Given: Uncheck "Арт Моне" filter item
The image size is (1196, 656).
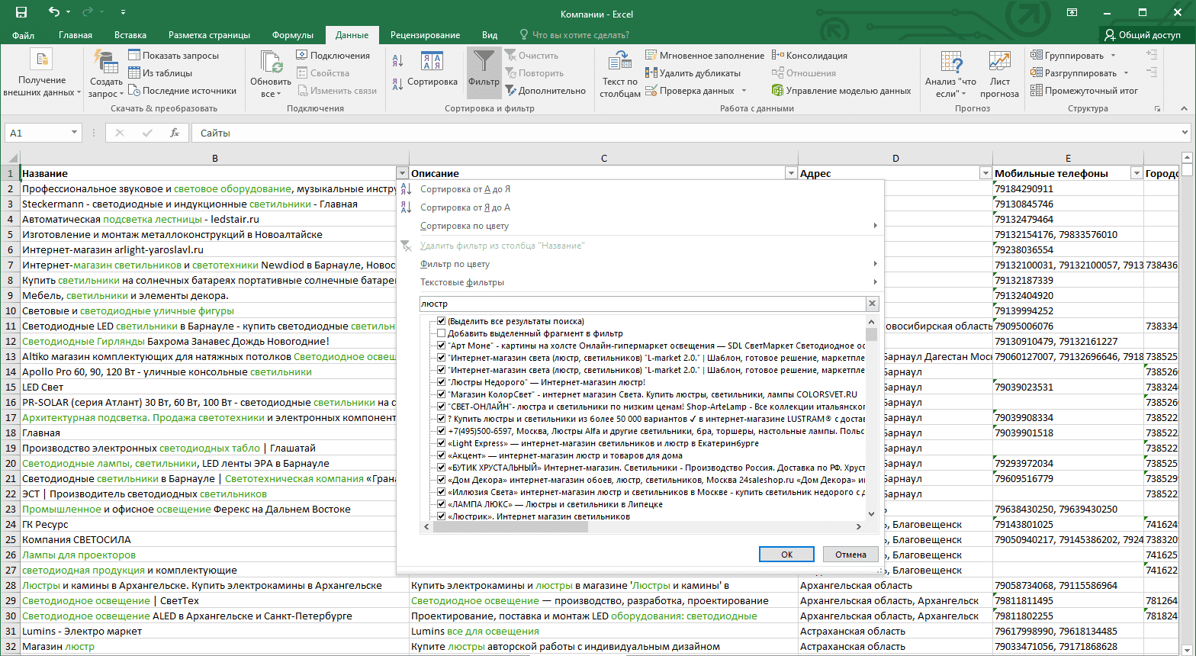Looking at the screenshot, I should point(441,346).
